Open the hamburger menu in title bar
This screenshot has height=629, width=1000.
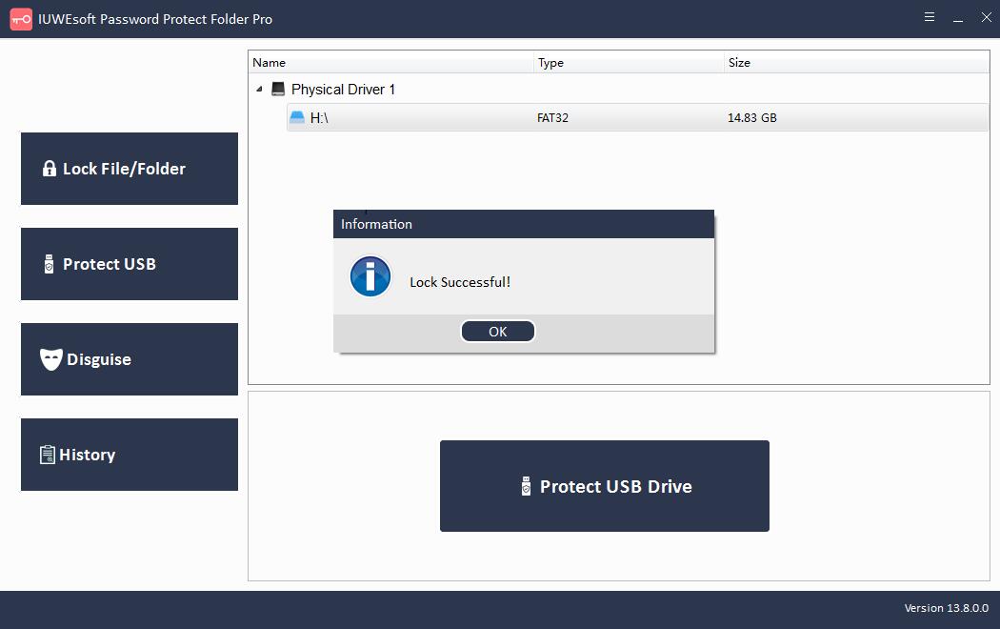point(930,17)
